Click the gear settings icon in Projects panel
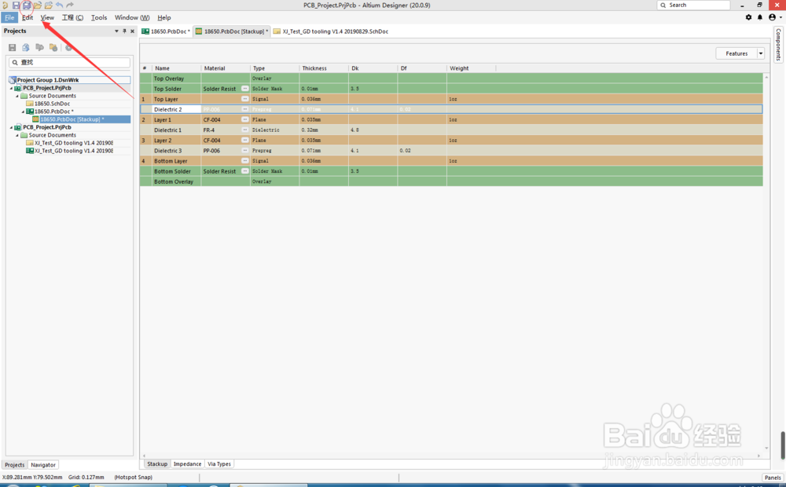This screenshot has width=786, height=487. (68, 48)
